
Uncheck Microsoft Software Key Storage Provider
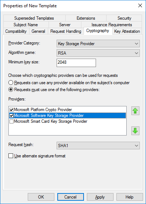(11, 115)
